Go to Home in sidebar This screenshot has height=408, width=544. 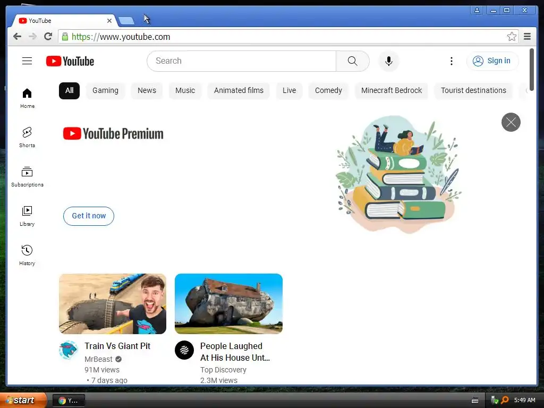[27, 98]
